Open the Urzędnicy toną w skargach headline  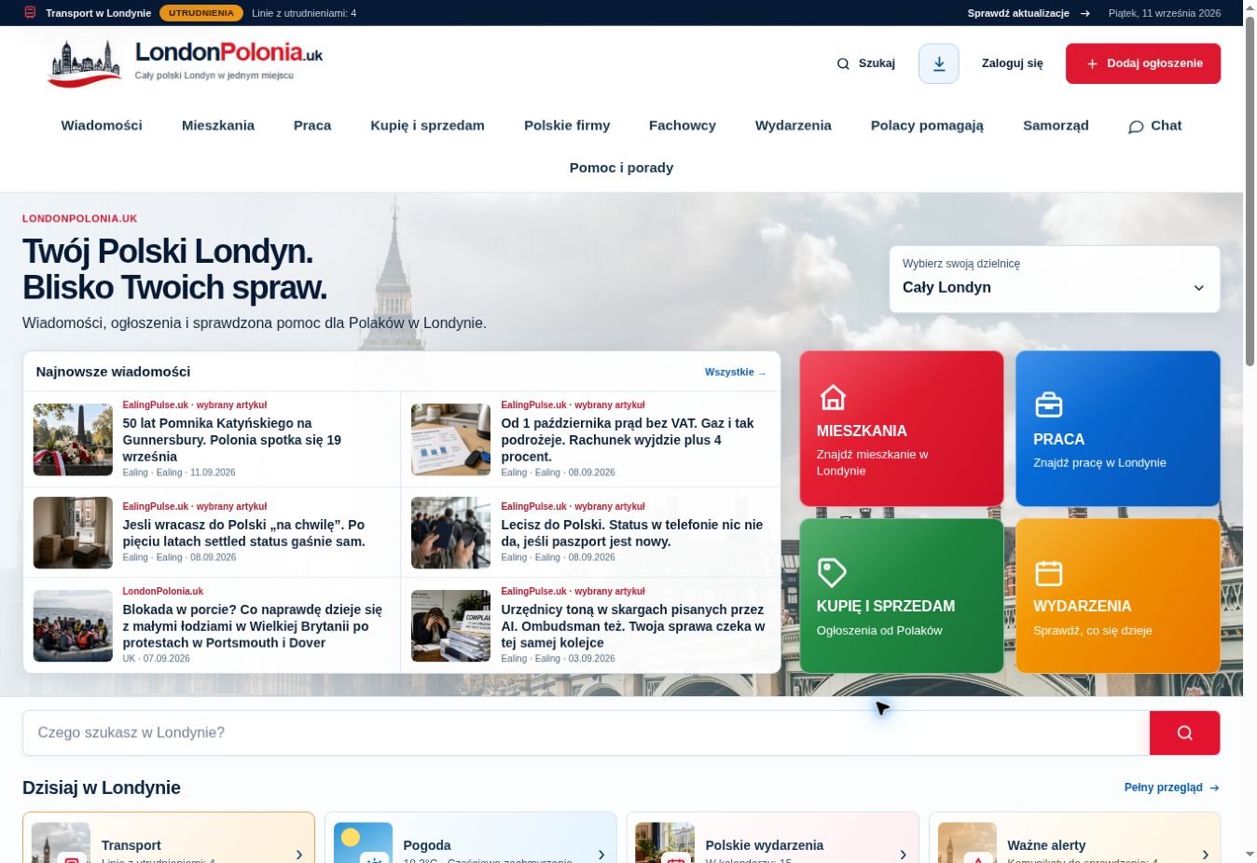tap(633, 626)
